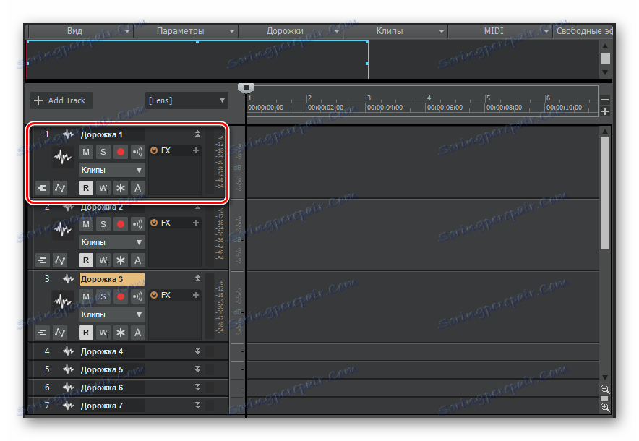Solo Дорожка 1 with S button
The image size is (639, 441).
pos(103,152)
